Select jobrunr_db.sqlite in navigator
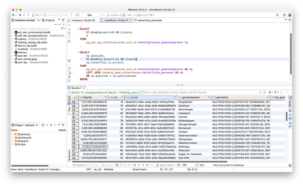This screenshot has width=303, height=186. point(27,46)
